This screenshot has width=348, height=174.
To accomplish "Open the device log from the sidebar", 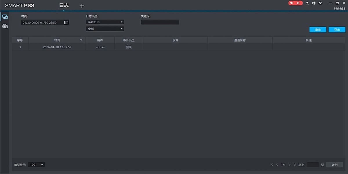I will point(5,26).
